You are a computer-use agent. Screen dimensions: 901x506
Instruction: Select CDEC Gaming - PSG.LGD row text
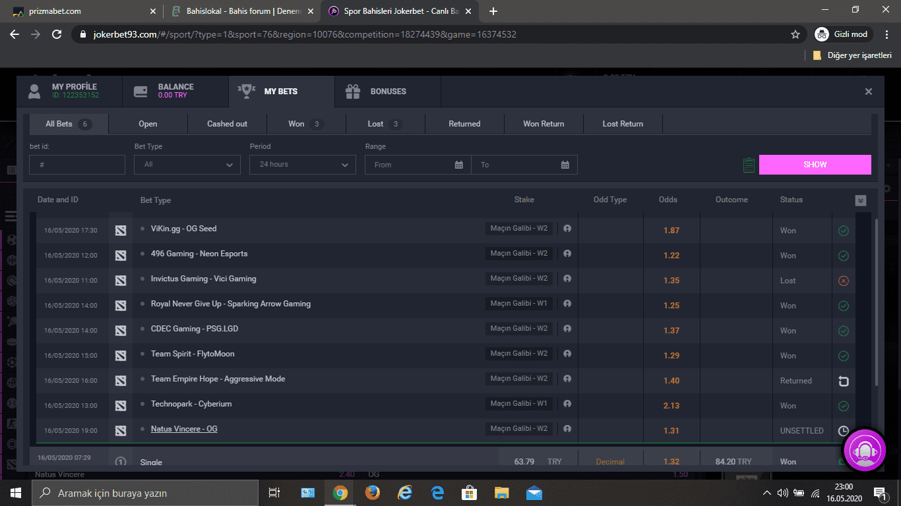[195, 329]
